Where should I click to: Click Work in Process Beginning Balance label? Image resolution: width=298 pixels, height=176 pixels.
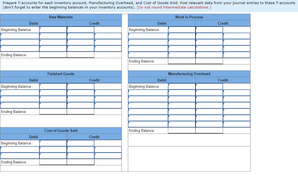coord(144,30)
